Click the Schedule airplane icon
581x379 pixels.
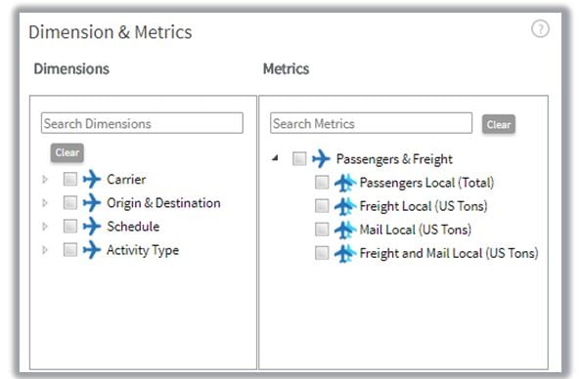(x=92, y=227)
